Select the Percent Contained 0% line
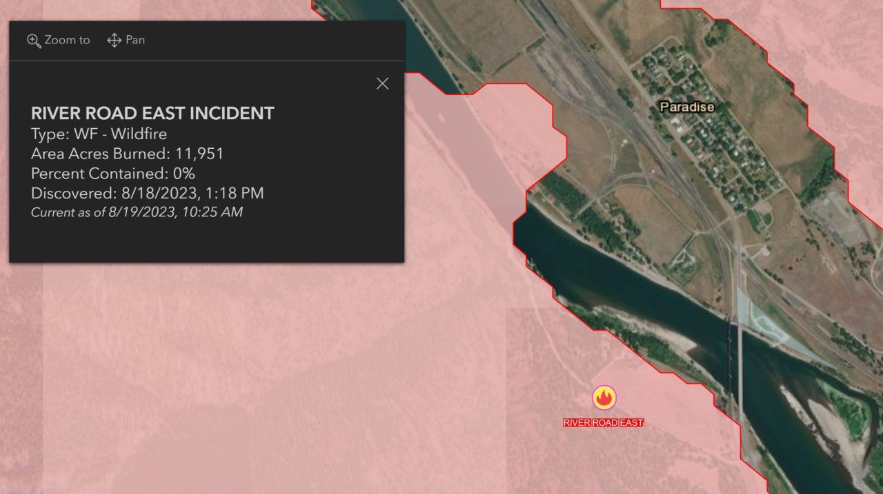The height and width of the screenshot is (494, 883). (x=113, y=174)
